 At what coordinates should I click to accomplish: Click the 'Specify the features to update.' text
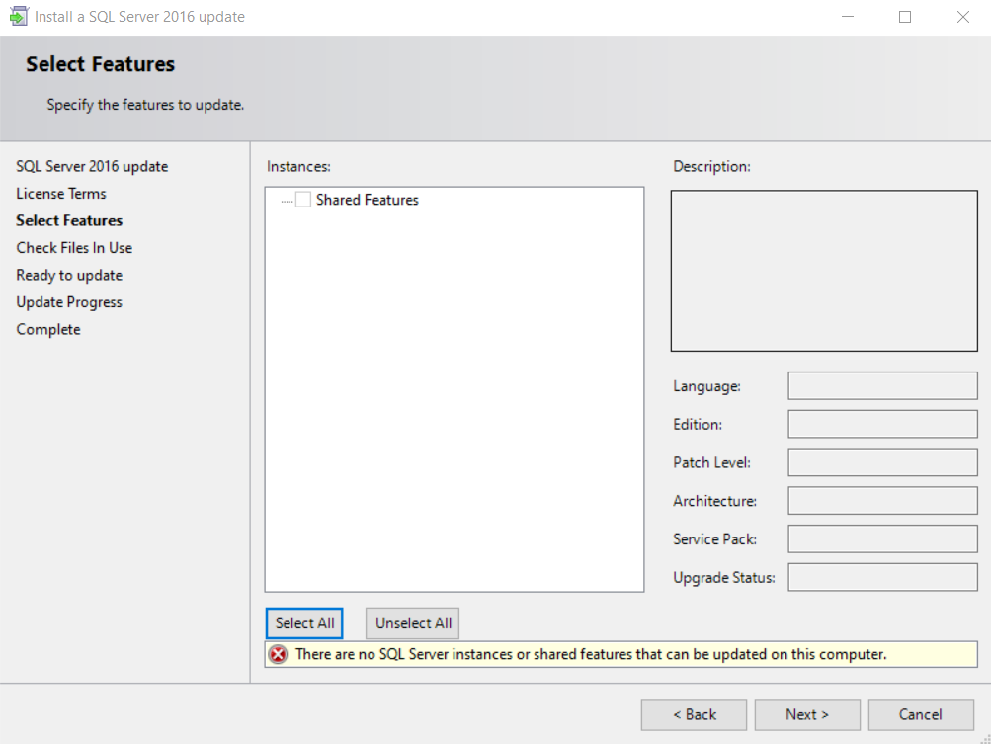(145, 105)
